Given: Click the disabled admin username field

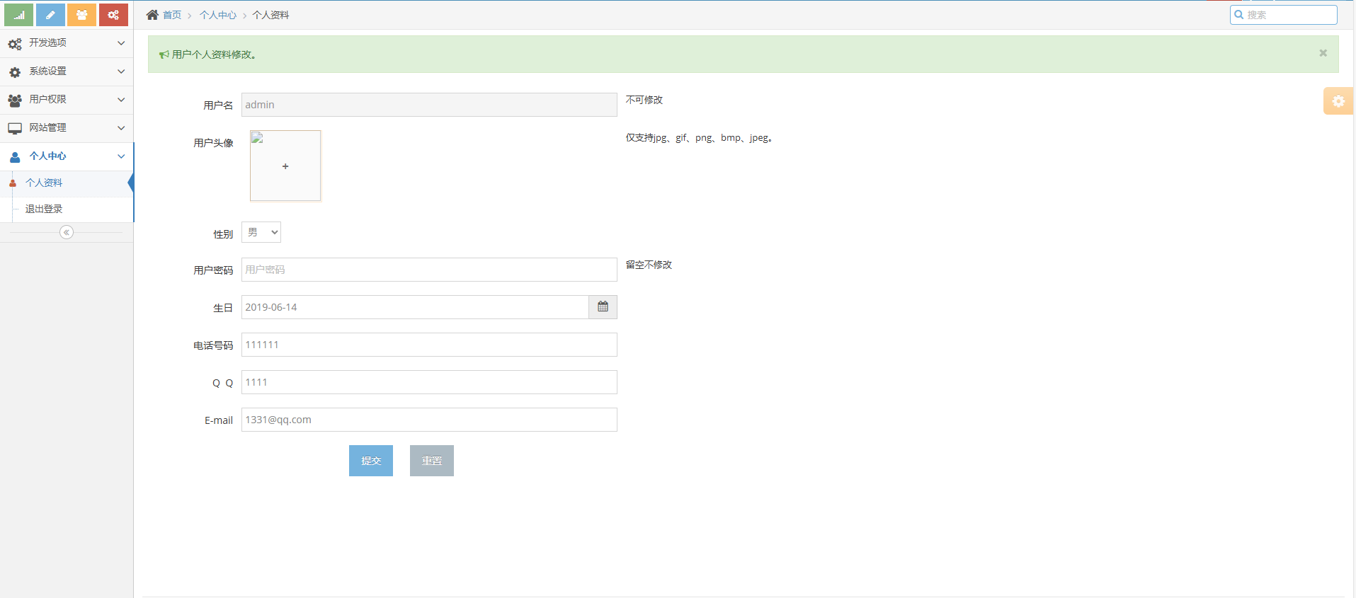Looking at the screenshot, I should (x=429, y=105).
